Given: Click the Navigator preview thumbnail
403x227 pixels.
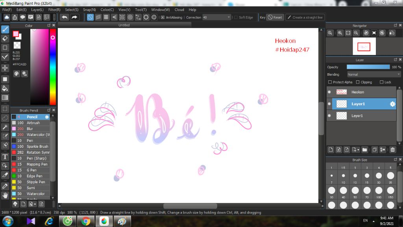Looking at the screenshot, I should coord(364,47).
